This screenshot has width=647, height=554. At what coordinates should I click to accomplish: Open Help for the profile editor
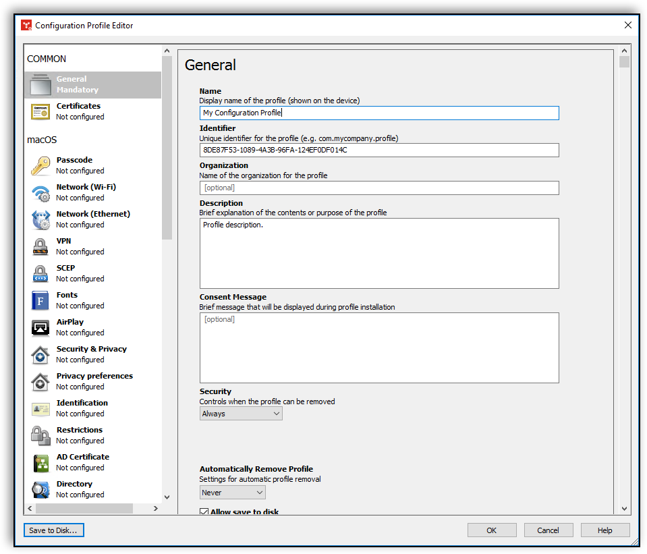[x=605, y=530]
